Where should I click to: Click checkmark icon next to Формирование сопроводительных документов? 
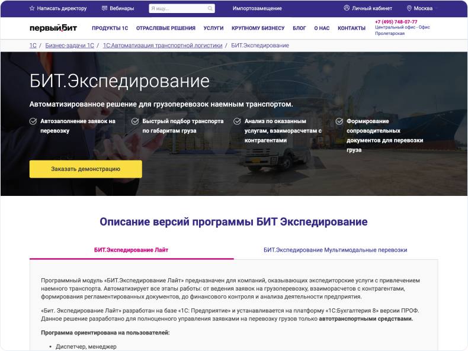point(339,121)
